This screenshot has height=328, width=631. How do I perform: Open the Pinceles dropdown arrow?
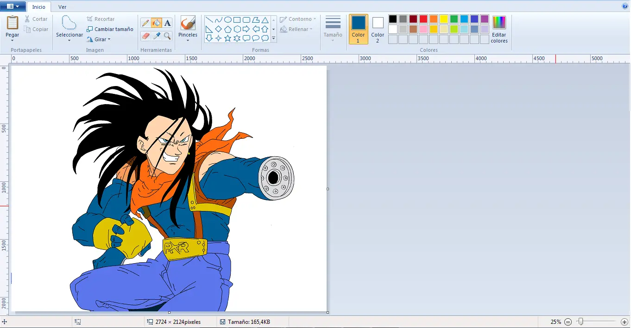(x=188, y=40)
